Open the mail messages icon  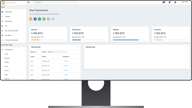[x=164, y=2]
